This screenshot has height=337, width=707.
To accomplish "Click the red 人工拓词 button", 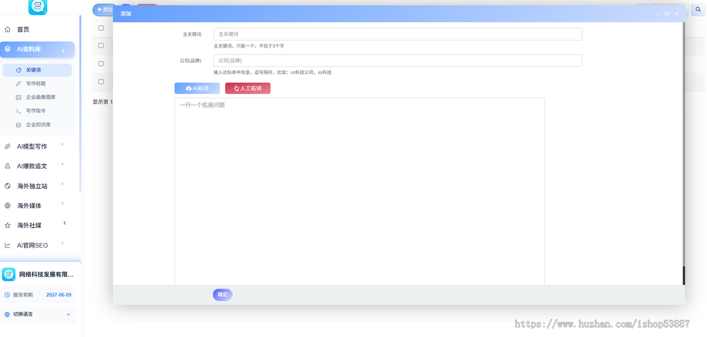I will [x=247, y=88].
